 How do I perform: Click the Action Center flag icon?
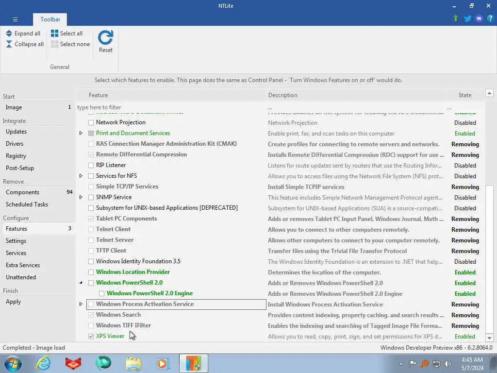click(x=413, y=363)
